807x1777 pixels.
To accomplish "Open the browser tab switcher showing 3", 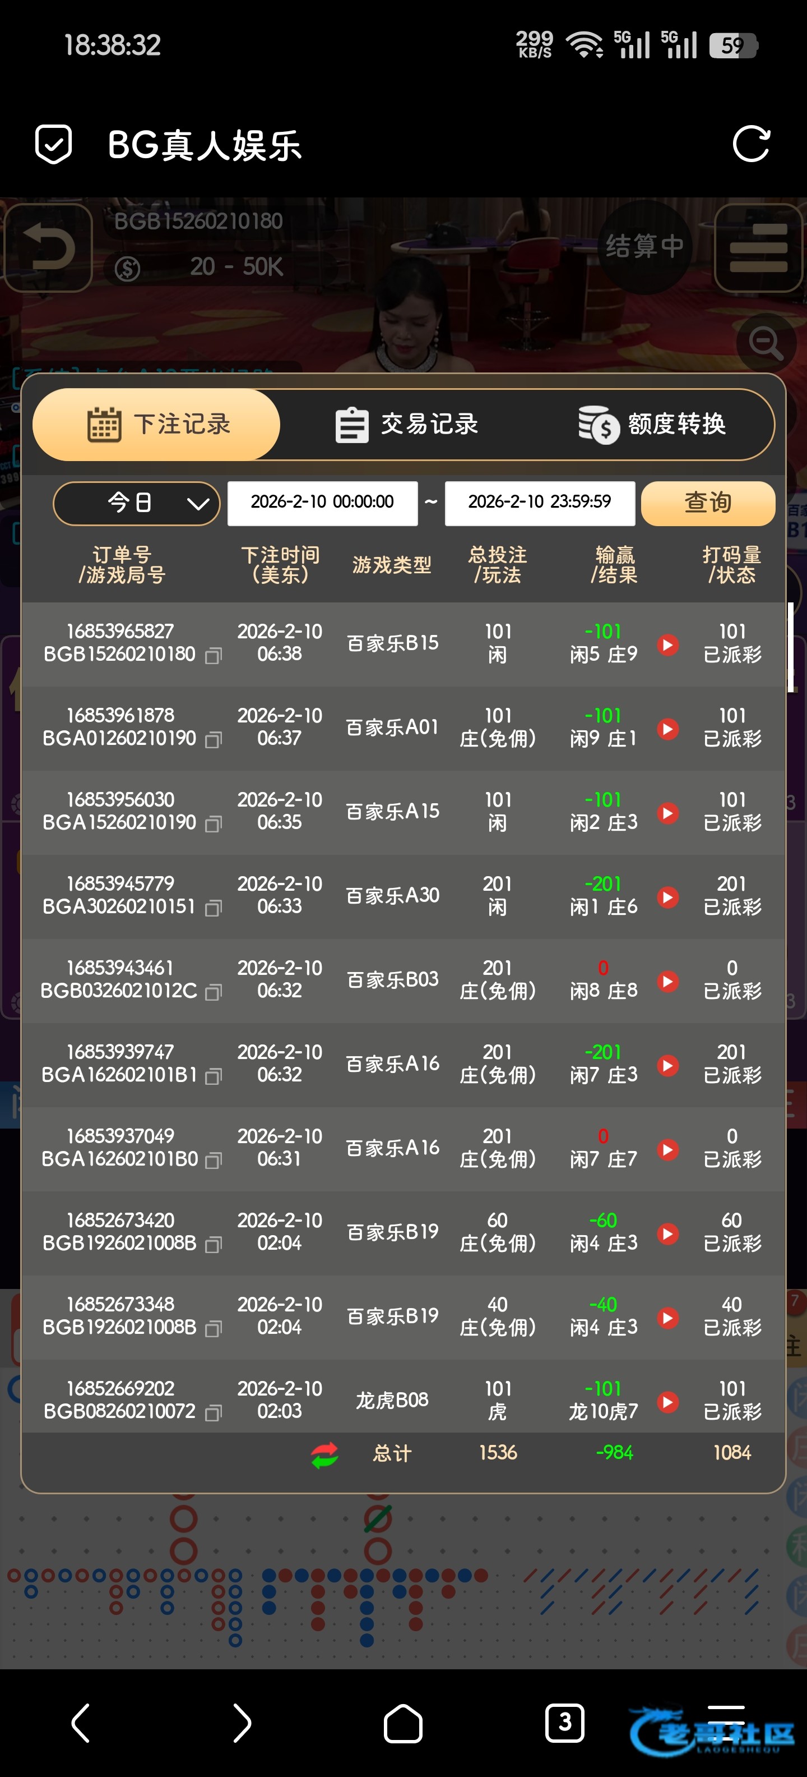I will tap(564, 1723).
